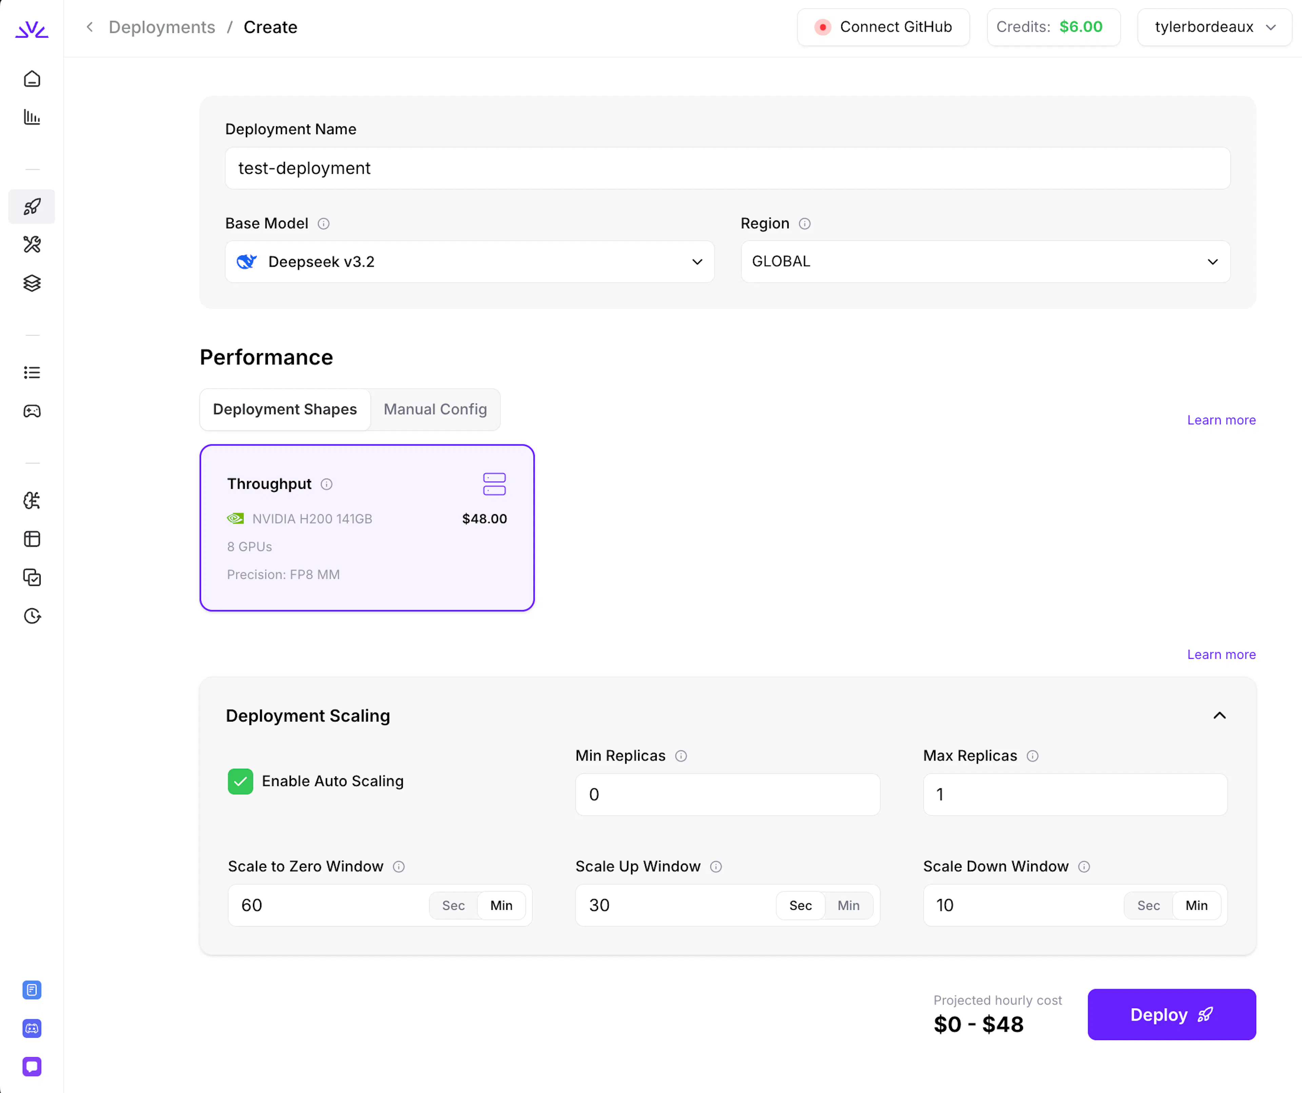
Task: Set Scale Up Window unit to Sec
Action: click(x=801, y=906)
